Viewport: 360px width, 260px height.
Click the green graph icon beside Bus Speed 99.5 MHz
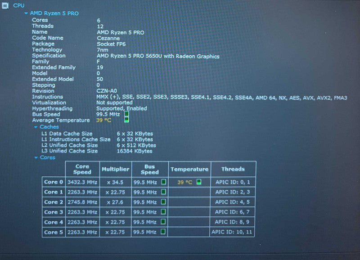pyautogui.click(x=126, y=114)
